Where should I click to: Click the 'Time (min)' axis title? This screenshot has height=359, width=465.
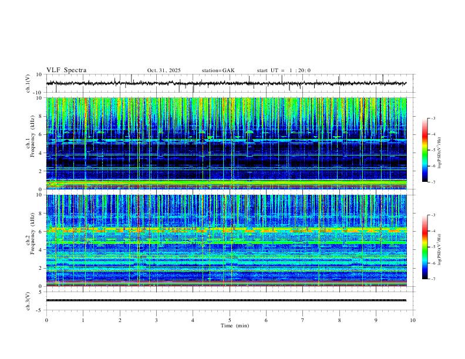(235, 326)
